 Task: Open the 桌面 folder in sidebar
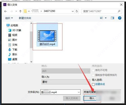13,59
